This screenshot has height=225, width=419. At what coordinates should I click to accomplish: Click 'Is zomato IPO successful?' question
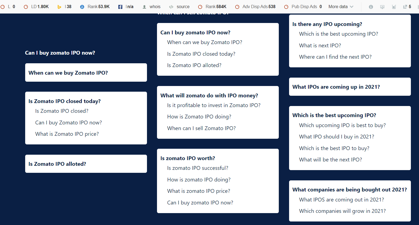[198, 168]
